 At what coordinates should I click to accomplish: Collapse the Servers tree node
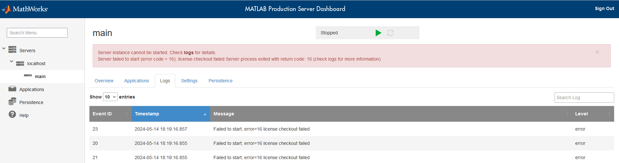tap(4, 49)
